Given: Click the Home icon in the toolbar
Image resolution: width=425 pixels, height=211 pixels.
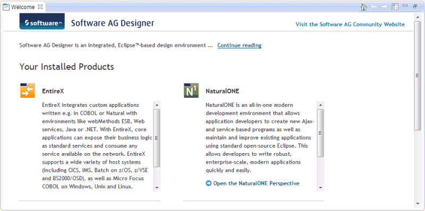Looking at the screenshot, I should 363,7.
